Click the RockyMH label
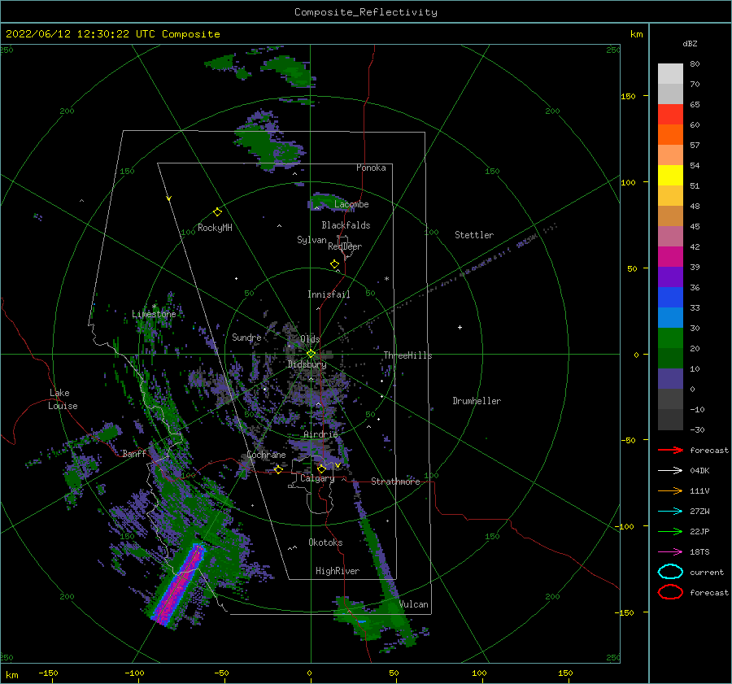Viewport: 732px width, 684px height. pos(215,228)
